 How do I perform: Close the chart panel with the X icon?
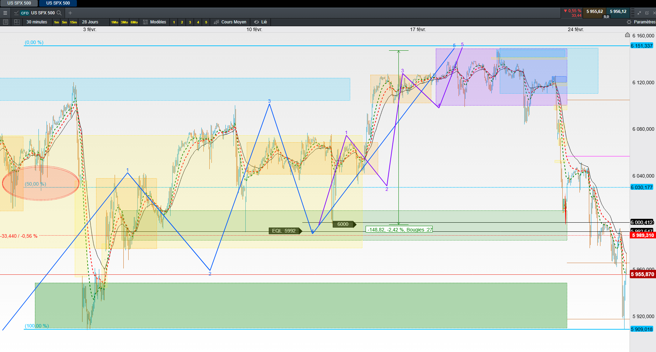[654, 13]
